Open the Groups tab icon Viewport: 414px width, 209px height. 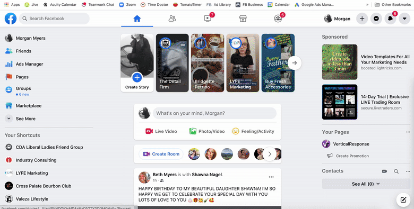278,19
